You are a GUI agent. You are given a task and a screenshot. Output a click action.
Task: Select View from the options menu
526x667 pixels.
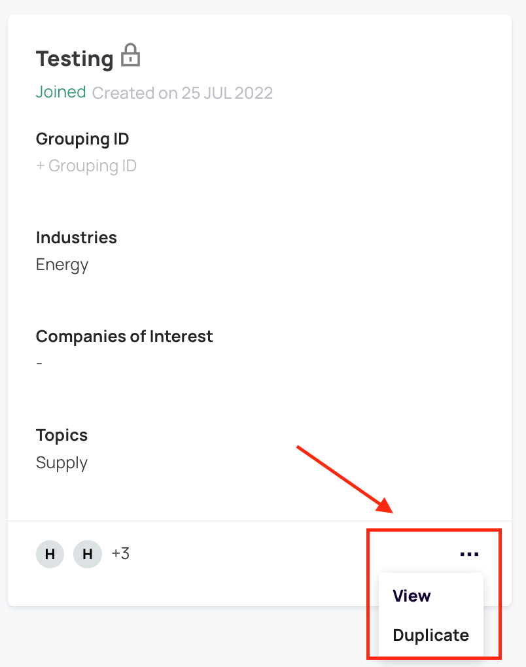coord(412,596)
